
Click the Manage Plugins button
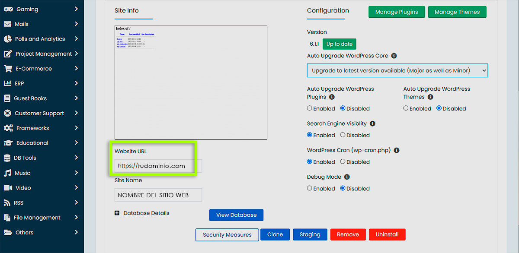(396, 12)
